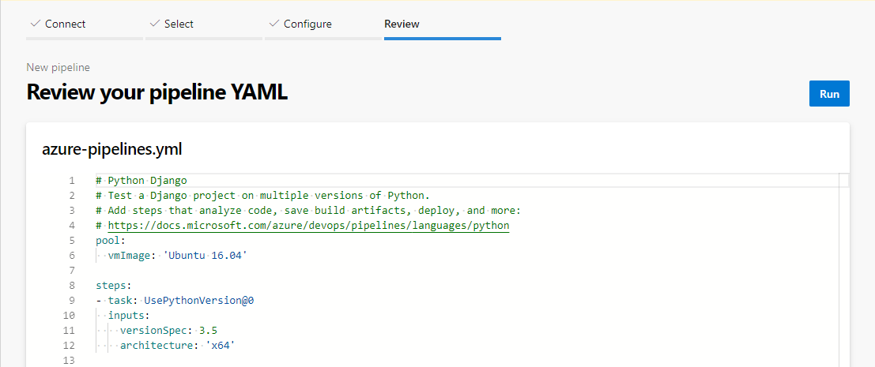875x367 pixels.
Task: Open the docs.microsoft.com python pipelines link
Action: pyautogui.click(x=308, y=226)
